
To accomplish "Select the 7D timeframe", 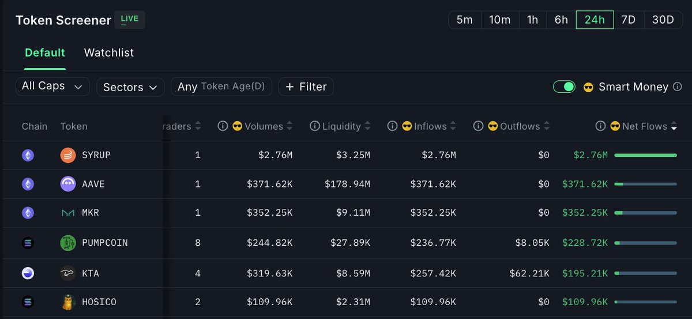I will (x=628, y=20).
